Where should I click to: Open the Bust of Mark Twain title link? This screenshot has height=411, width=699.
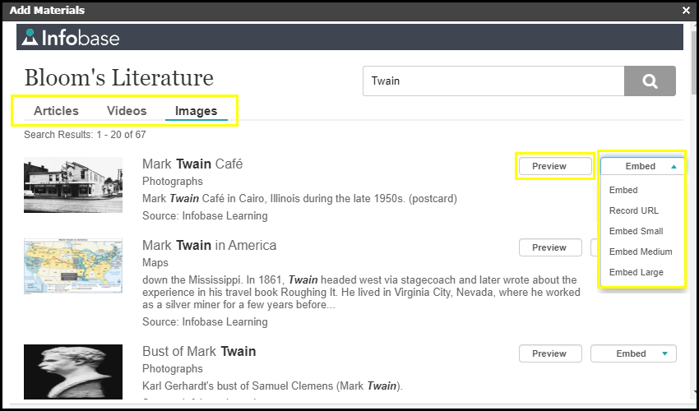[199, 351]
